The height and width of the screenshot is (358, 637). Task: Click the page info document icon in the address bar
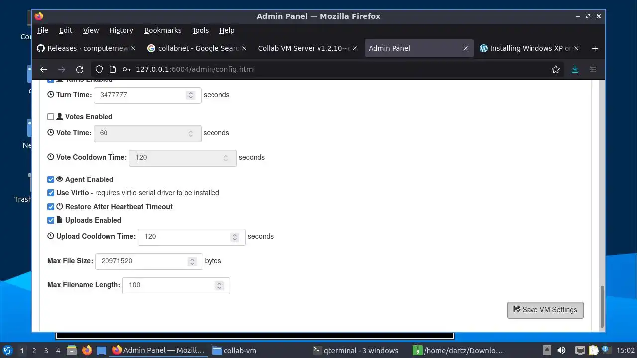tap(113, 69)
